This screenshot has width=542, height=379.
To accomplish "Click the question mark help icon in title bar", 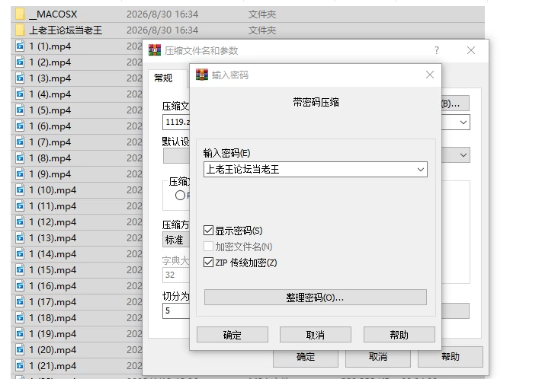I will (x=437, y=50).
